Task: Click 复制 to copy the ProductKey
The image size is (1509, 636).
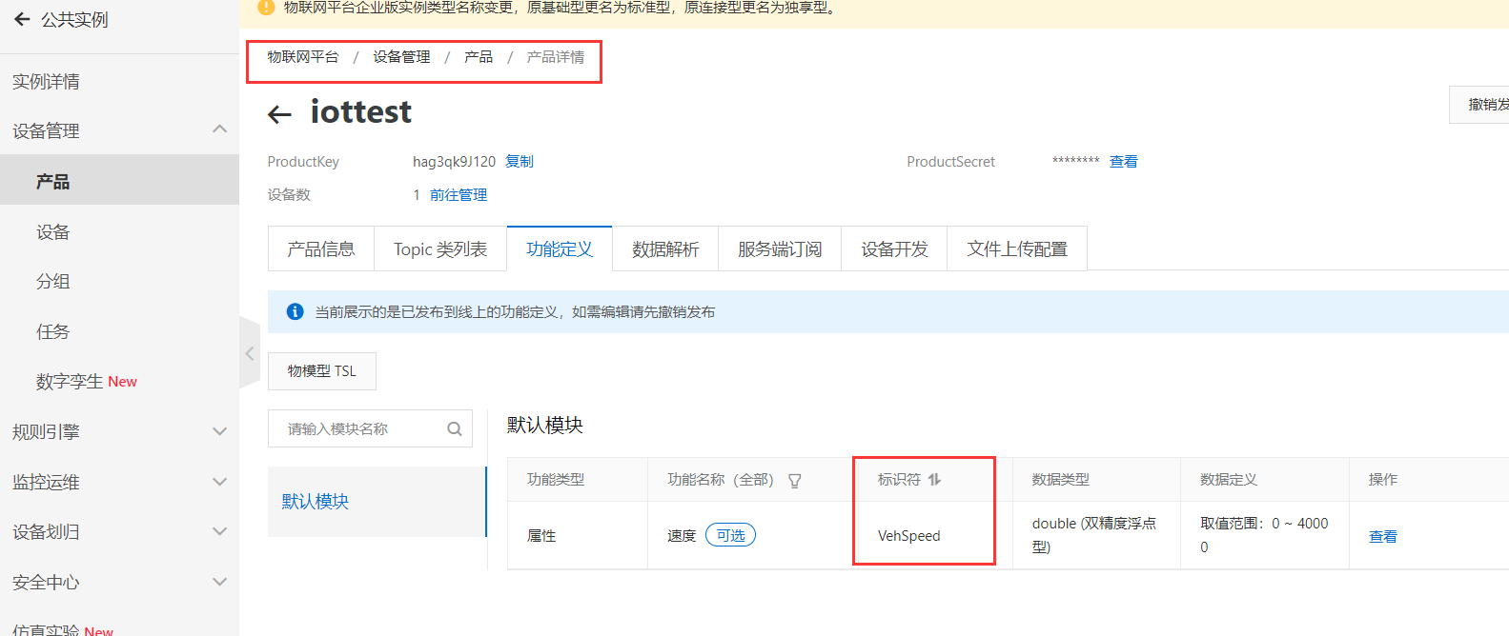Action: (520, 162)
